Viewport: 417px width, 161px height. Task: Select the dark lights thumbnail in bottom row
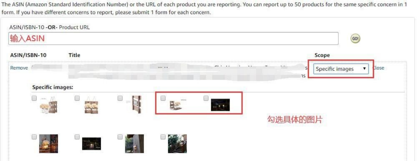click(x=91, y=144)
